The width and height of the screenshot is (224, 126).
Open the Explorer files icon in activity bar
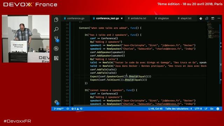tap(56, 20)
